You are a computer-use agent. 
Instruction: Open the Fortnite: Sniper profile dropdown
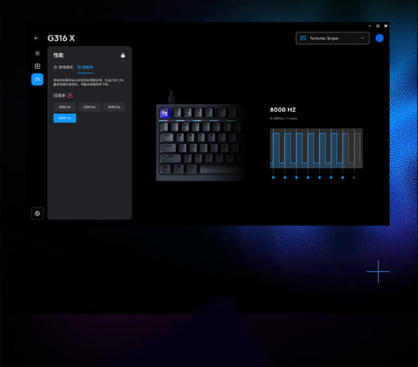point(332,38)
